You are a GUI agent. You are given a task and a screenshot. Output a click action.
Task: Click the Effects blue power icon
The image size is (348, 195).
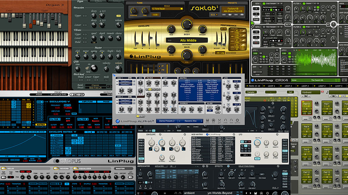pos(228,166)
